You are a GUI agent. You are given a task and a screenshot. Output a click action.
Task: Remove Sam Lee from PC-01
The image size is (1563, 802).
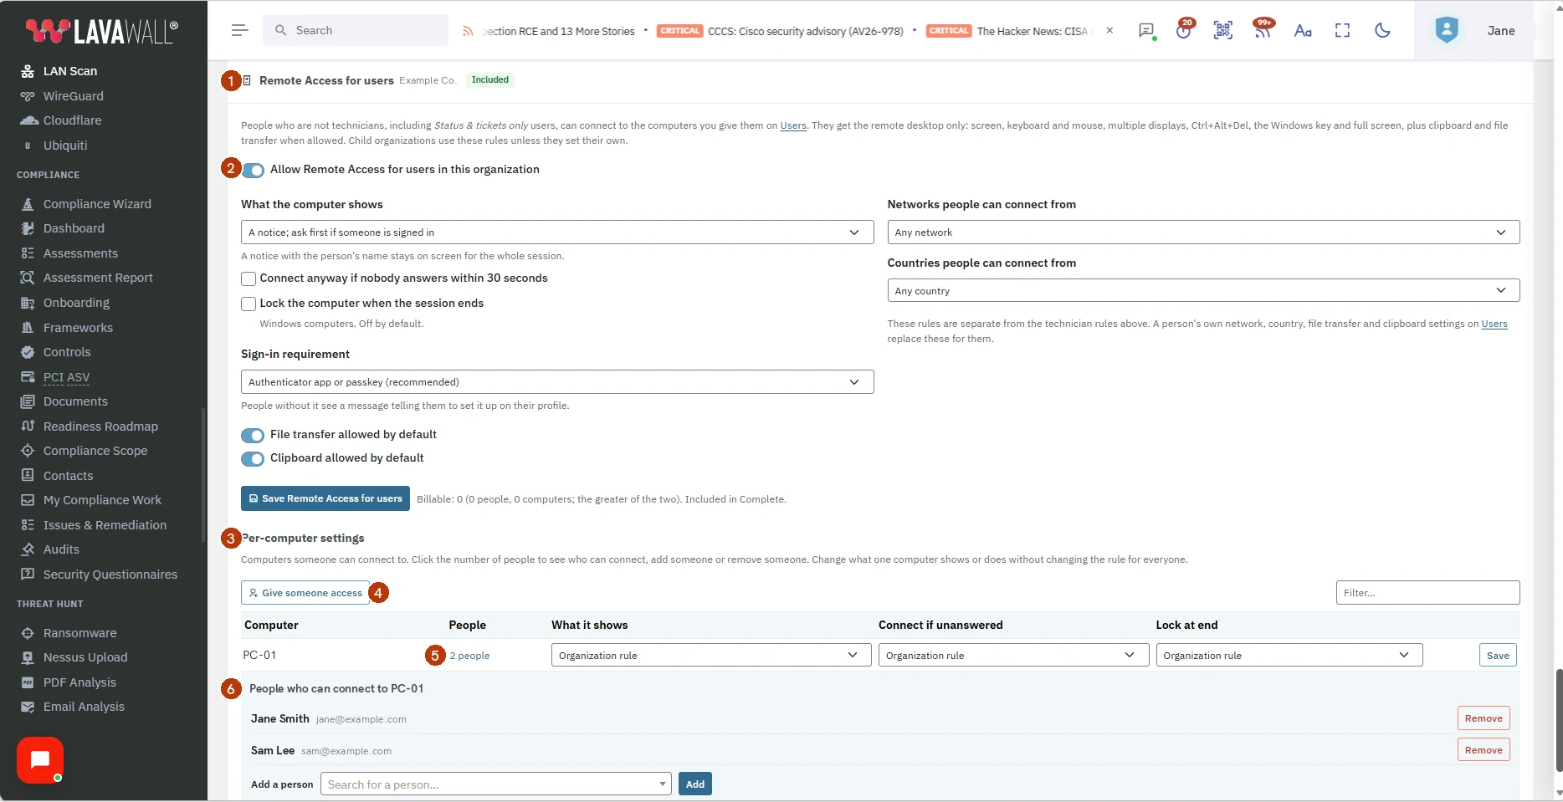tap(1484, 750)
